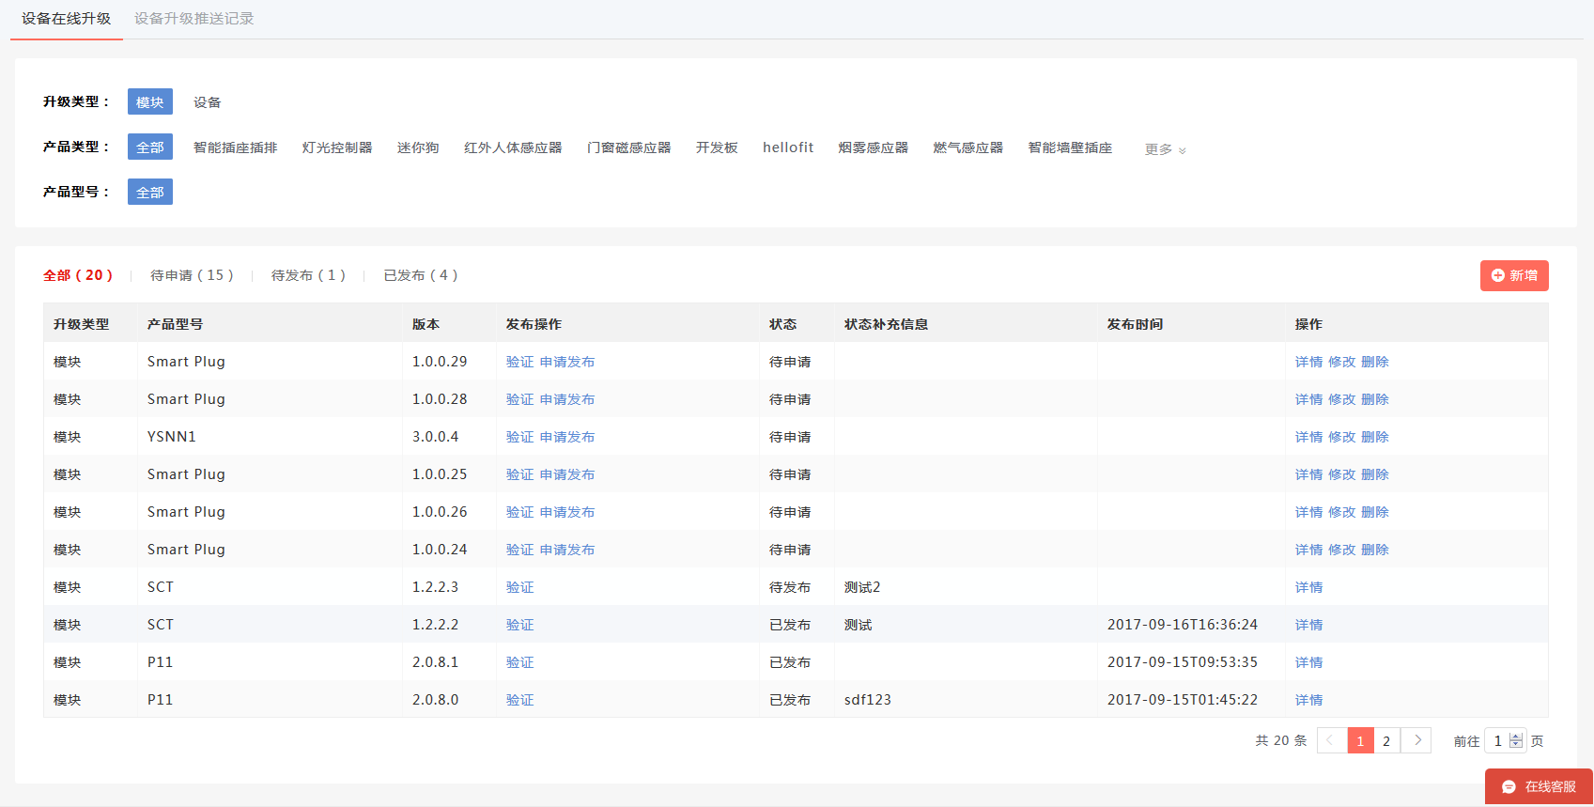Open 详情 for P11 2.0.8.0

pyautogui.click(x=1308, y=700)
